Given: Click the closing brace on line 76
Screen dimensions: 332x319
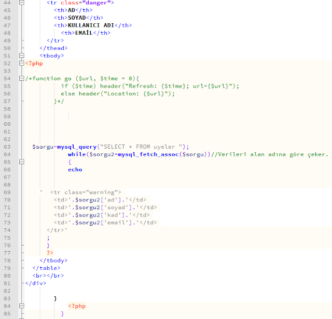Looking at the screenshot, I should pos(48,245).
